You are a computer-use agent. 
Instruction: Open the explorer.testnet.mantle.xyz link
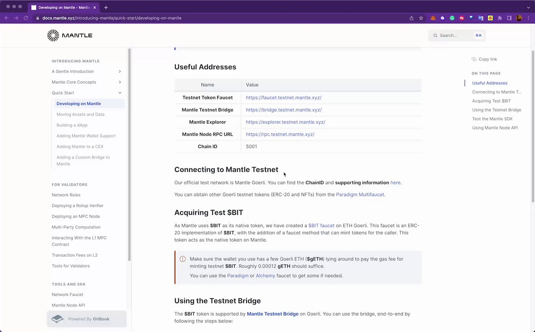coord(285,122)
